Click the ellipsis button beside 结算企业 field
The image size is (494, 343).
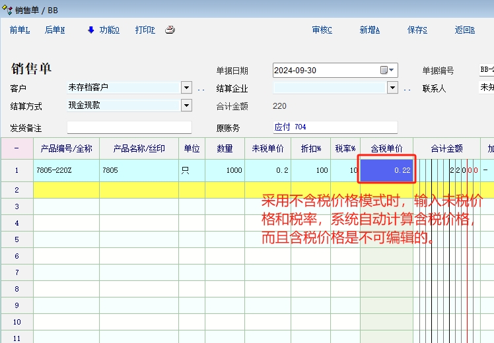pos(407,88)
